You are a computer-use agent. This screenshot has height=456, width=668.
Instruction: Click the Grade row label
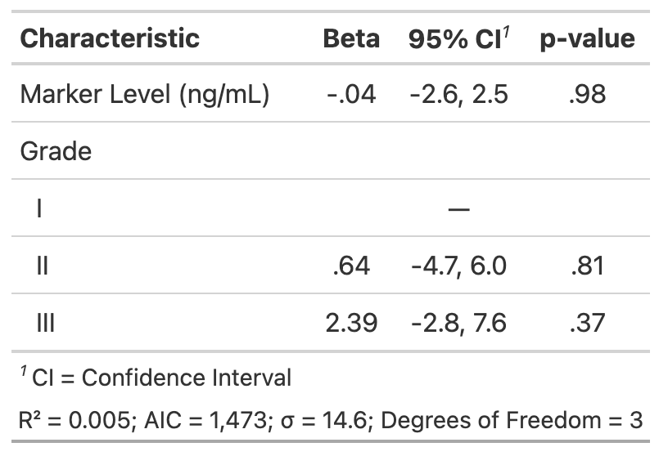coord(56,151)
